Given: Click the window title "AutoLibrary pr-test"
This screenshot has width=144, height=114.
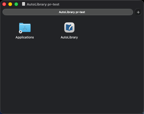Looking at the screenshot, I should click(x=43, y=4).
